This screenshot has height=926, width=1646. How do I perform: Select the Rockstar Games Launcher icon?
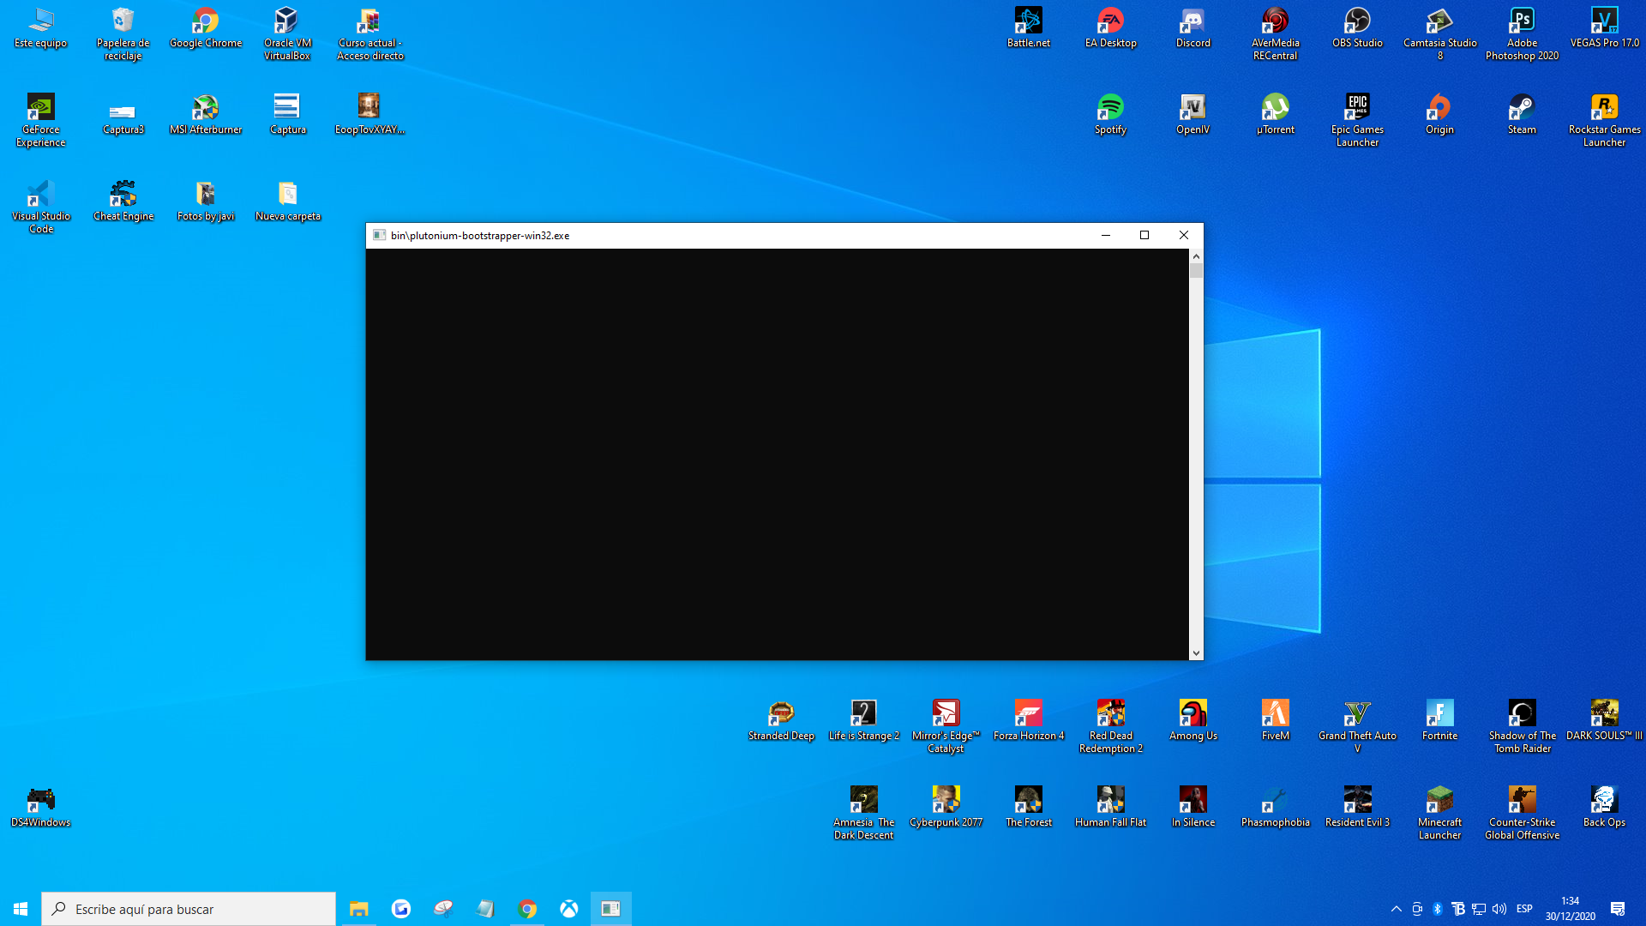(1605, 121)
